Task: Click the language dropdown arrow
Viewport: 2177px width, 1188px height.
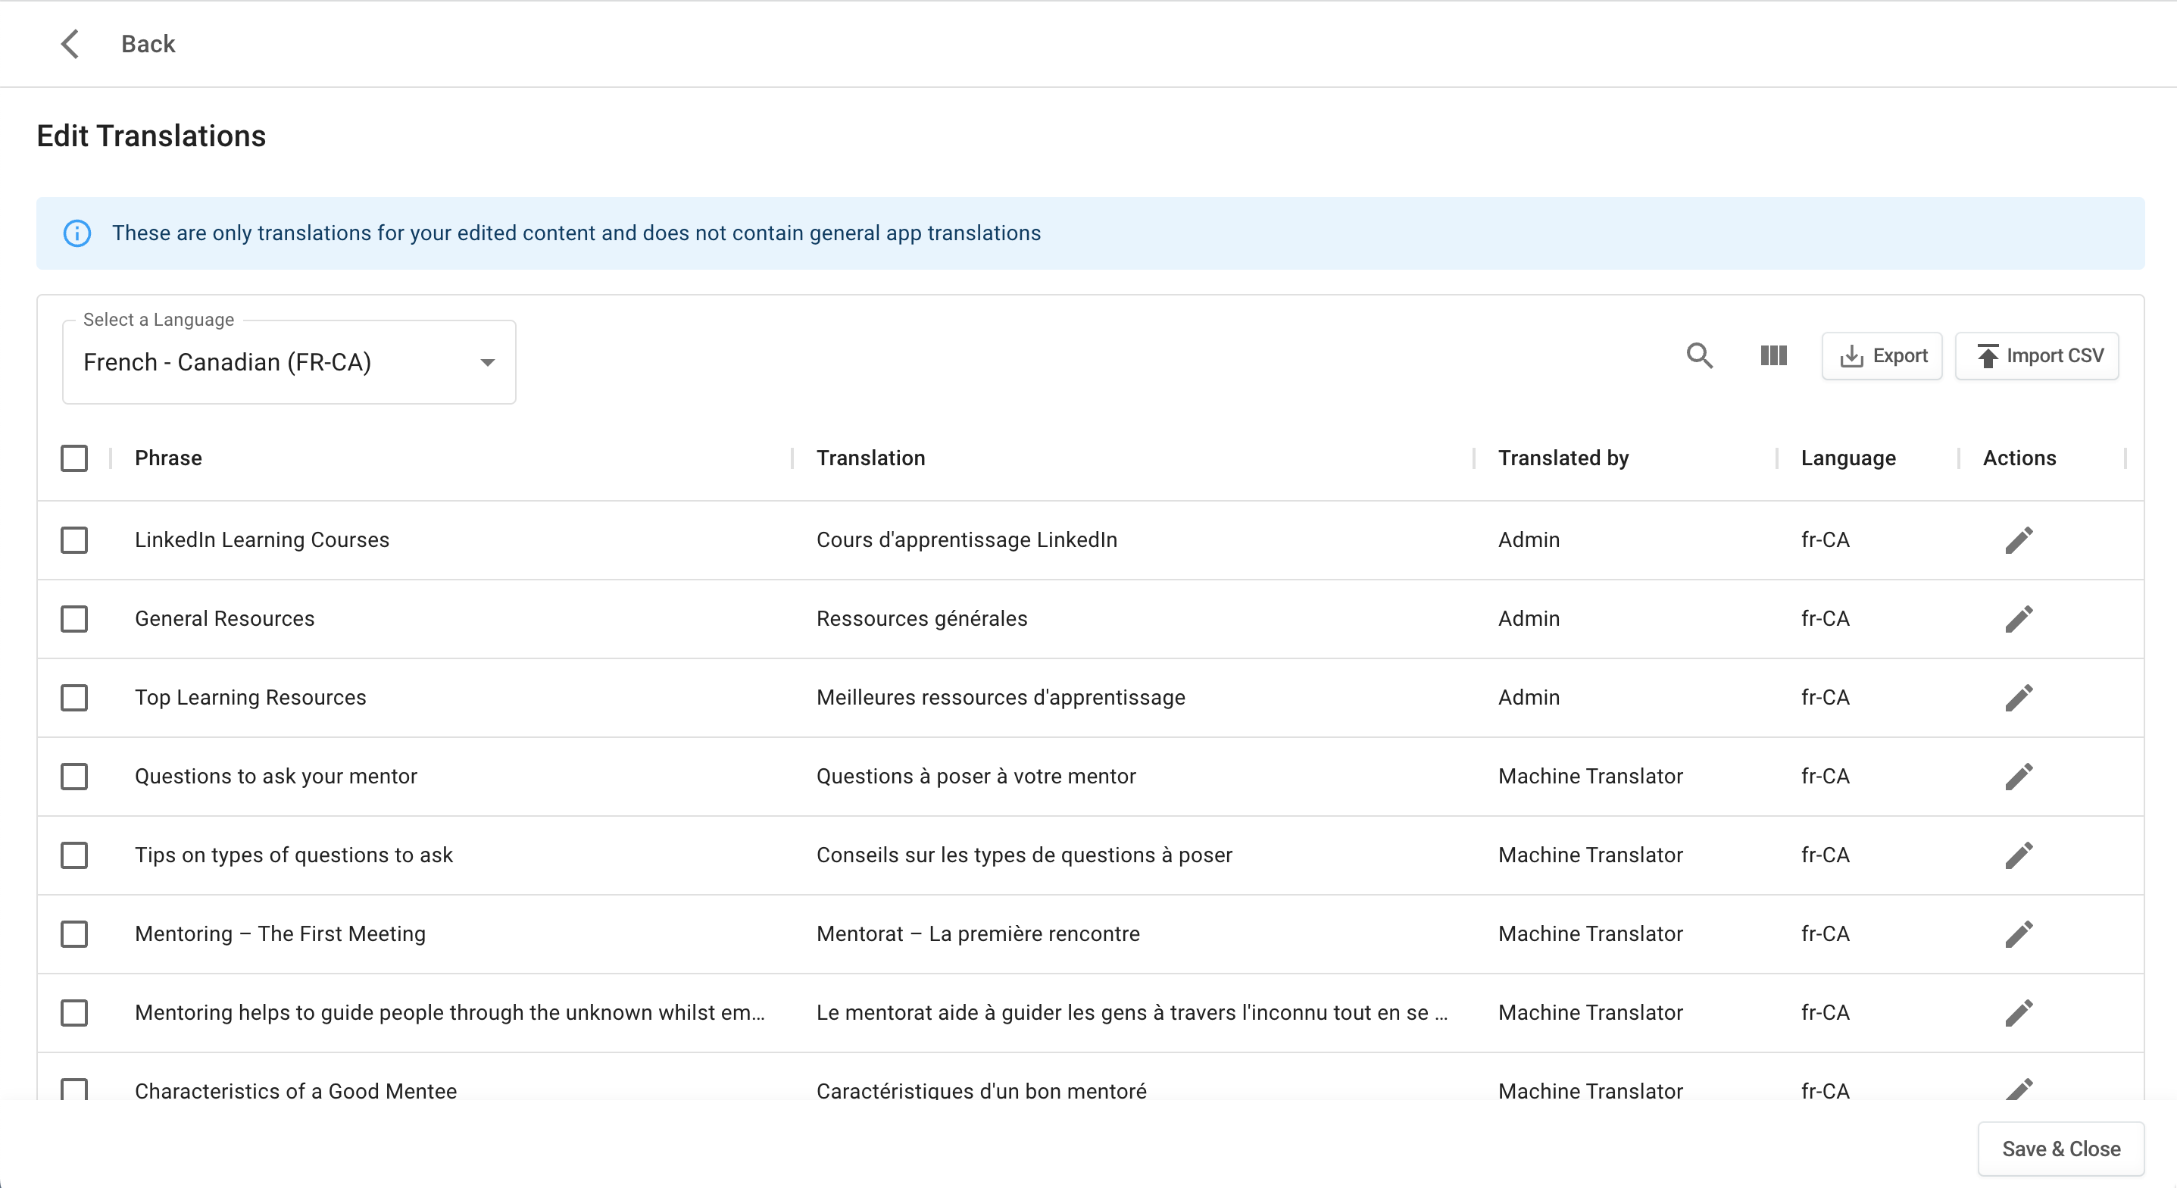Action: 488,363
